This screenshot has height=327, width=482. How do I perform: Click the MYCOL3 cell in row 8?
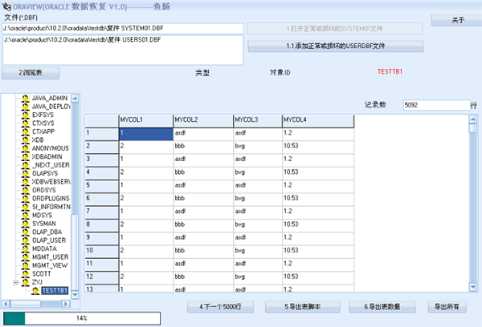[258, 225]
